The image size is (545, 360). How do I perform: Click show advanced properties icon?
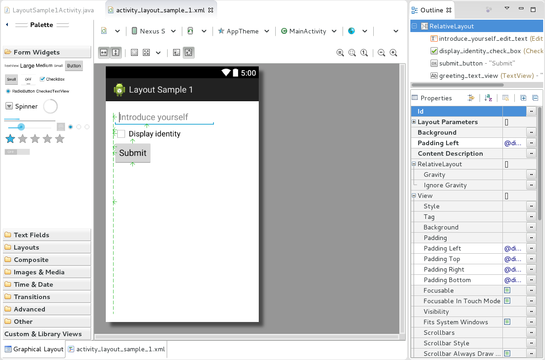(x=471, y=98)
